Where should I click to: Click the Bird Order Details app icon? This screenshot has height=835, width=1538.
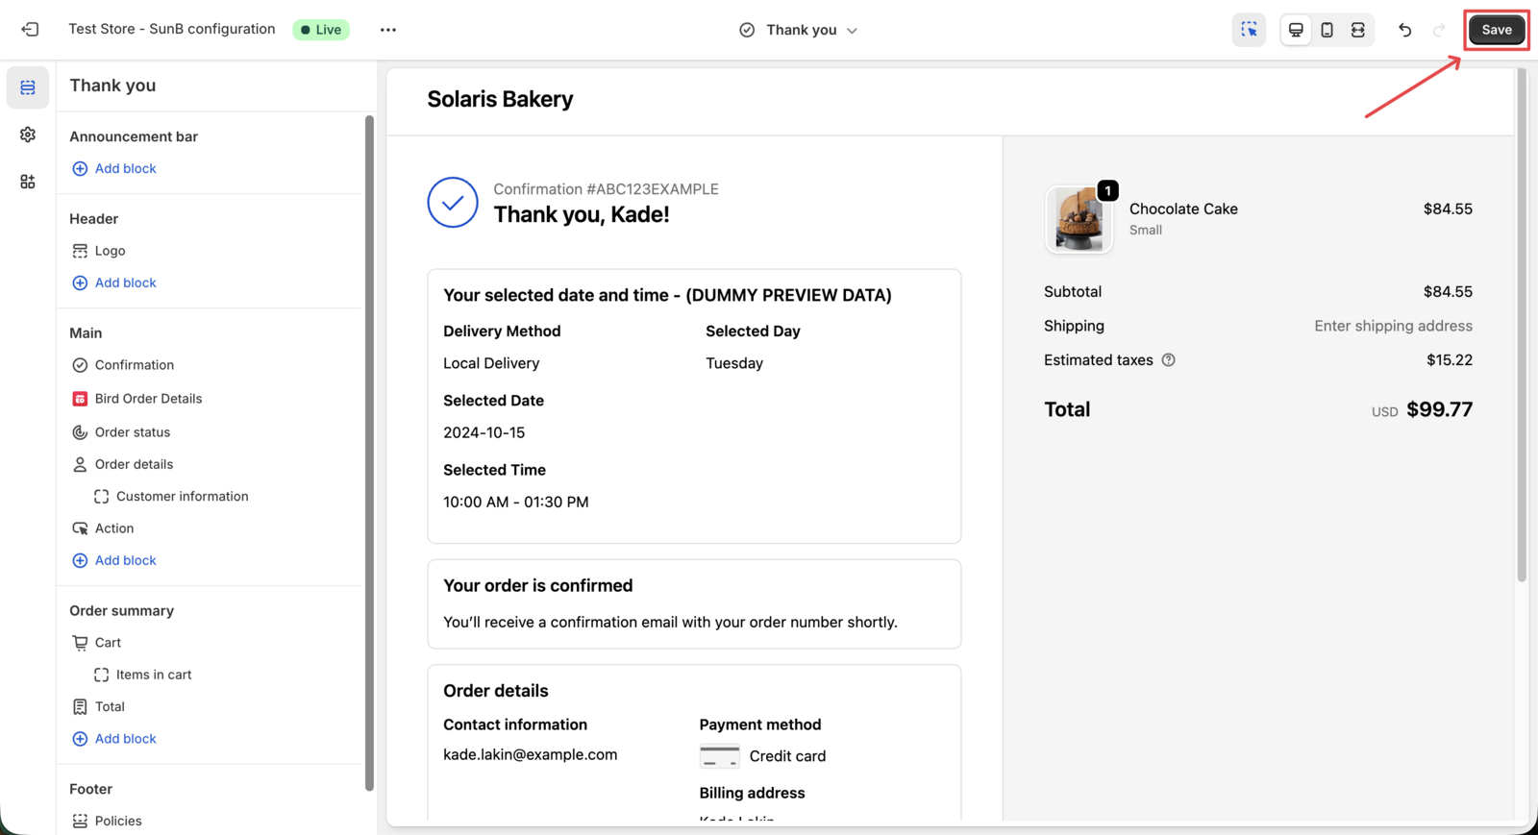80,399
